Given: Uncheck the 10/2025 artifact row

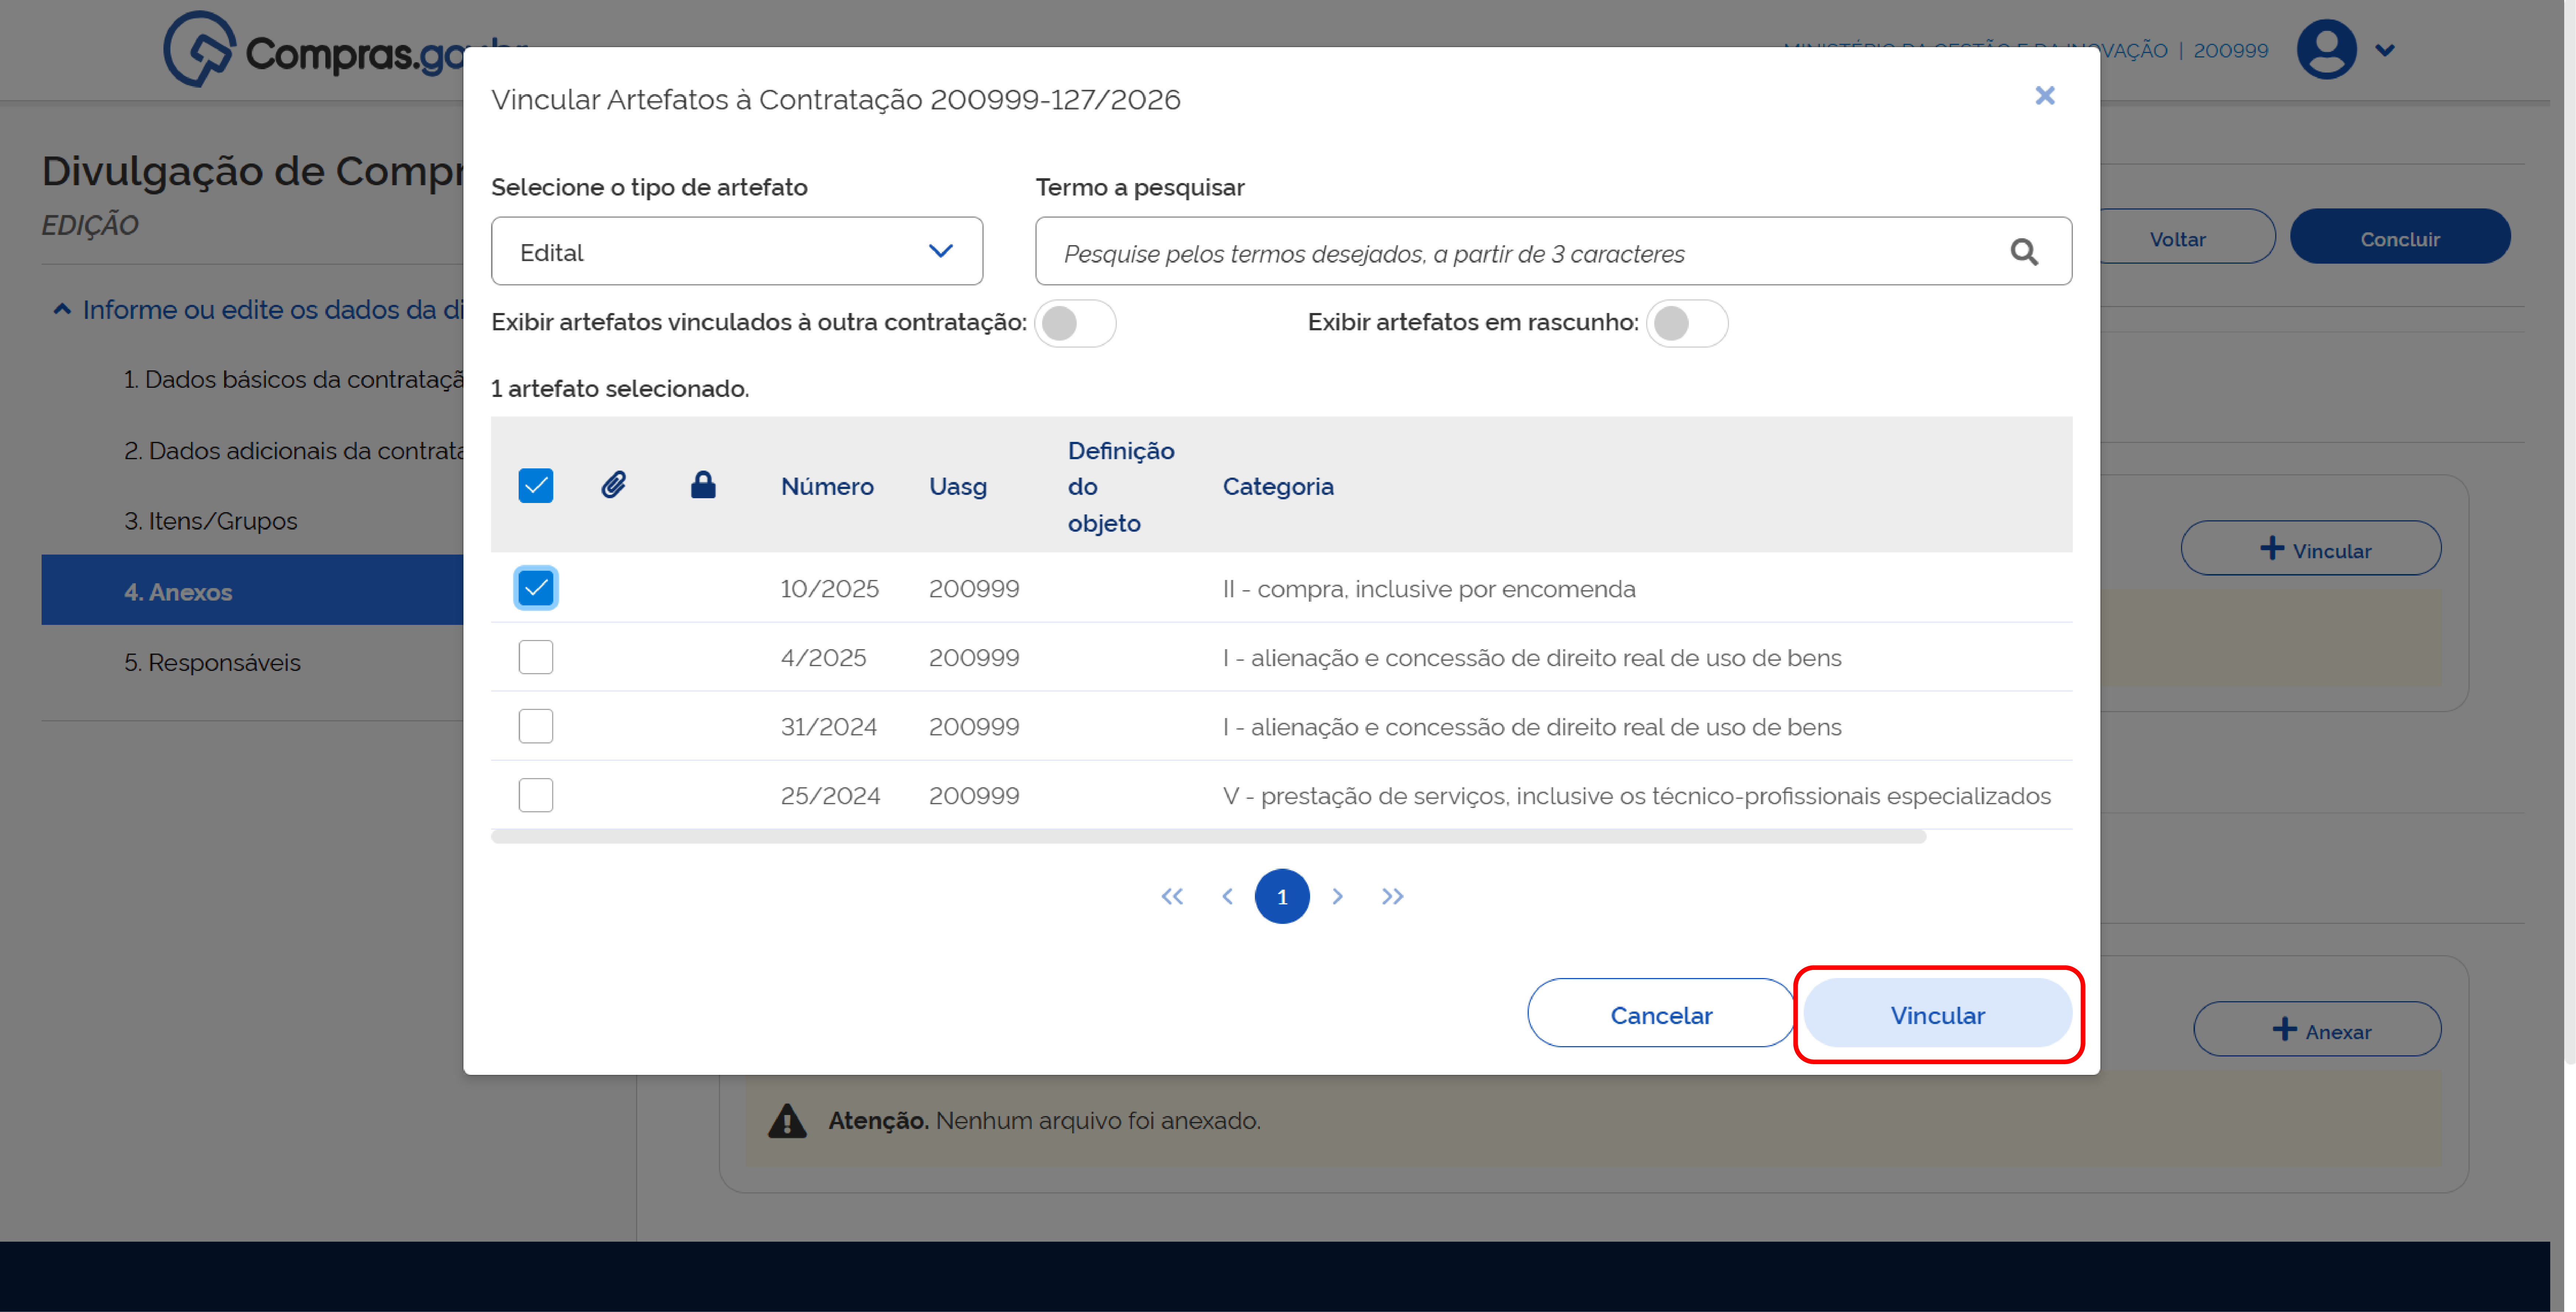Looking at the screenshot, I should click(x=536, y=588).
